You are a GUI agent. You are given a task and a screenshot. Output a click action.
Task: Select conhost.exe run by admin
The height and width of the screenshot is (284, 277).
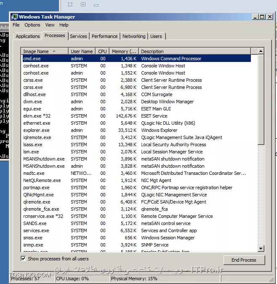[137, 73]
